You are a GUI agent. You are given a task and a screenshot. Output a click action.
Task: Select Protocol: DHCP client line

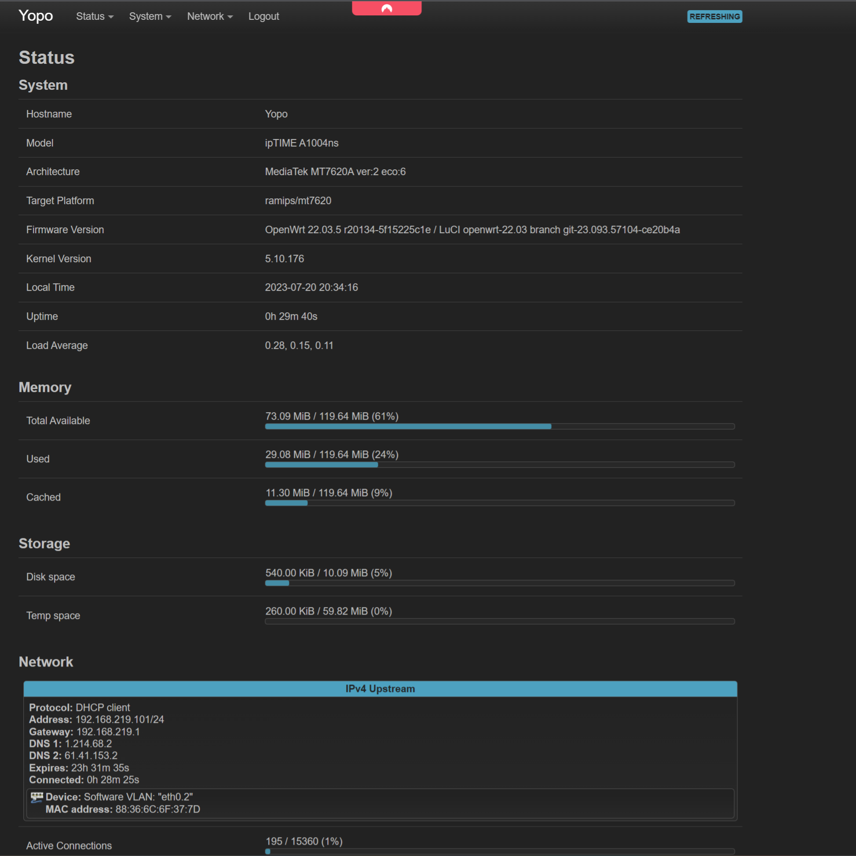(x=79, y=707)
